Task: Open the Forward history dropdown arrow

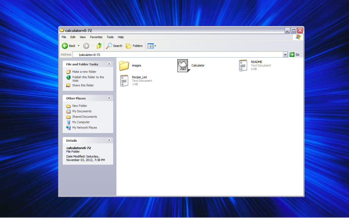Action: coord(92,46)
